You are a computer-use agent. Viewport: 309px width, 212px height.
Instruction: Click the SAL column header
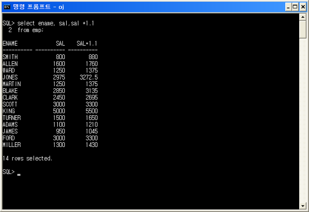60,43
